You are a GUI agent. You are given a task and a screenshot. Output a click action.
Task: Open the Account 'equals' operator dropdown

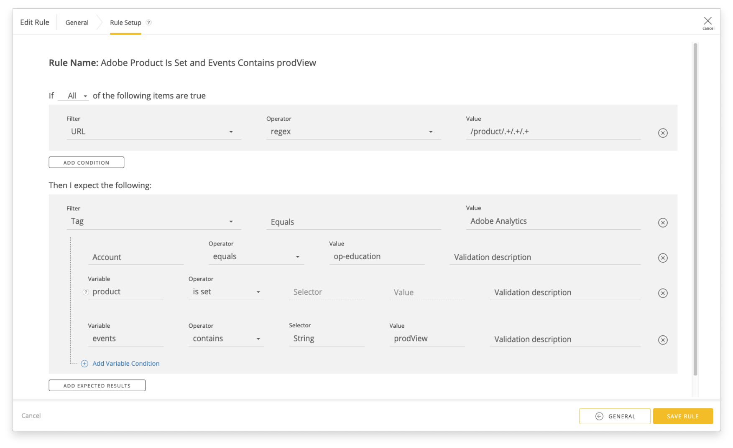[x=256, y=257]
